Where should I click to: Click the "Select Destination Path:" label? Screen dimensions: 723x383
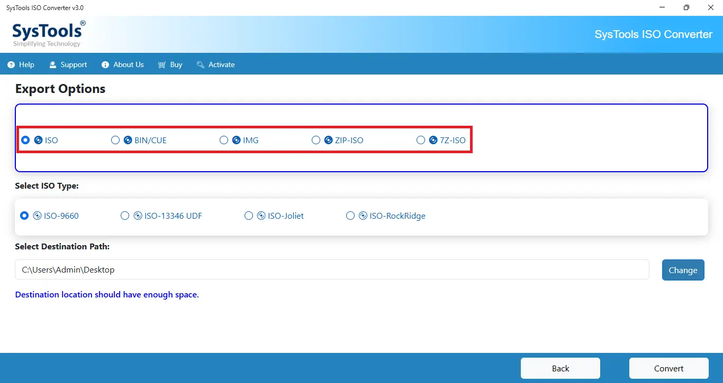(x=62, y=247)
